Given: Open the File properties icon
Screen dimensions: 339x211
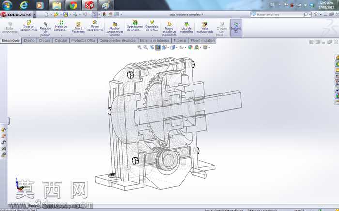Looking at the screenshot, I should 110,15.
